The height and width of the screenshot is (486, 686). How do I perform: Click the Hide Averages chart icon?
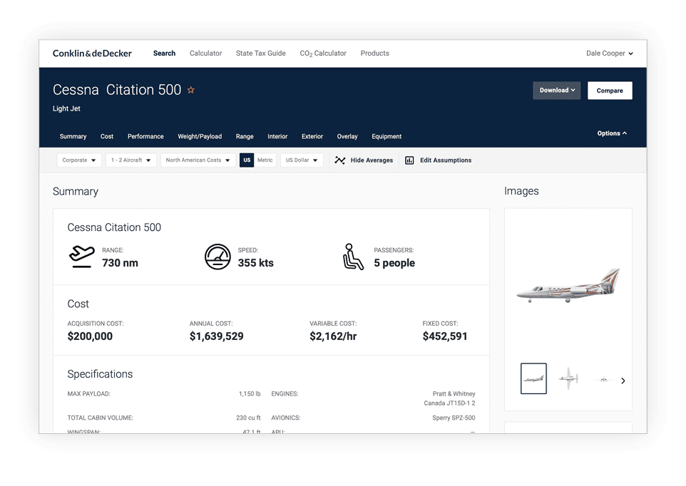coord(340,160)
